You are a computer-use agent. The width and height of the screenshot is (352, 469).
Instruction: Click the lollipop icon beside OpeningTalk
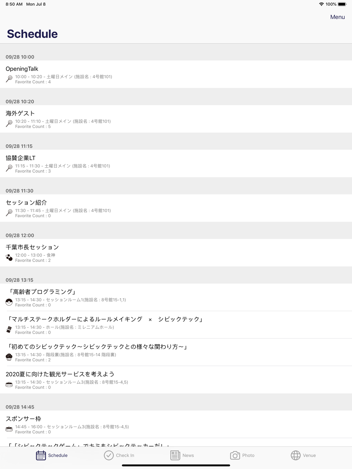[x=9, y=79]
